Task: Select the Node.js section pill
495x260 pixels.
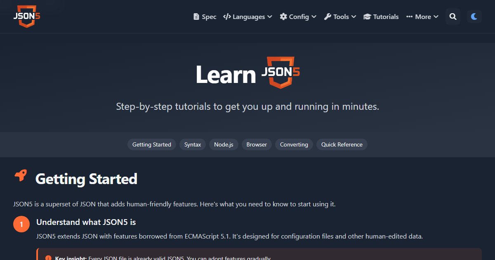Action: click(x=224, y=144)
